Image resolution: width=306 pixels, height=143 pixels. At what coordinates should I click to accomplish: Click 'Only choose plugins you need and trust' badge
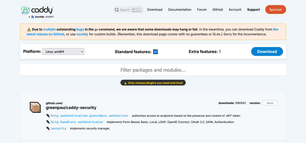[153, 83]
